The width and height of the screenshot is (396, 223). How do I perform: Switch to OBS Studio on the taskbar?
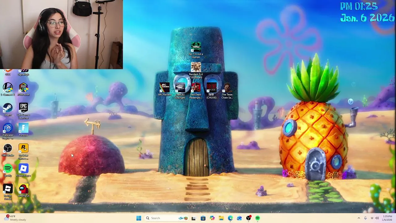248,218
